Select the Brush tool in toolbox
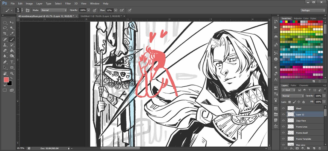 point(12,40)
